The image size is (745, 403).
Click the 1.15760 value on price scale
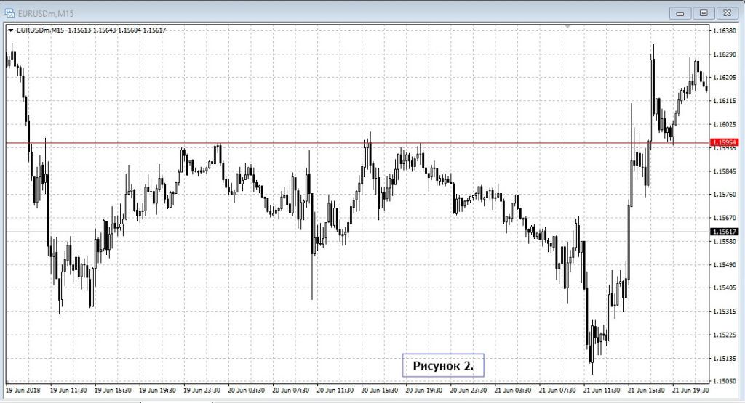click(725, 195)
